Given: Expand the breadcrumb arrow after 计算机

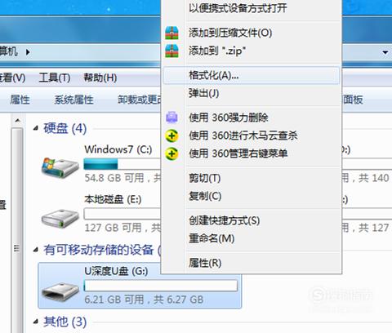Looking at the screenshot, I should [28, 51].
